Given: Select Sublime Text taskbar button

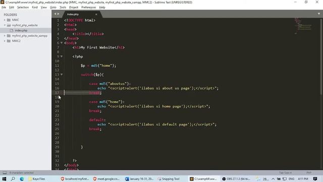Looking at the screenshot, I should pyautogui.click(x=203, y=179).
